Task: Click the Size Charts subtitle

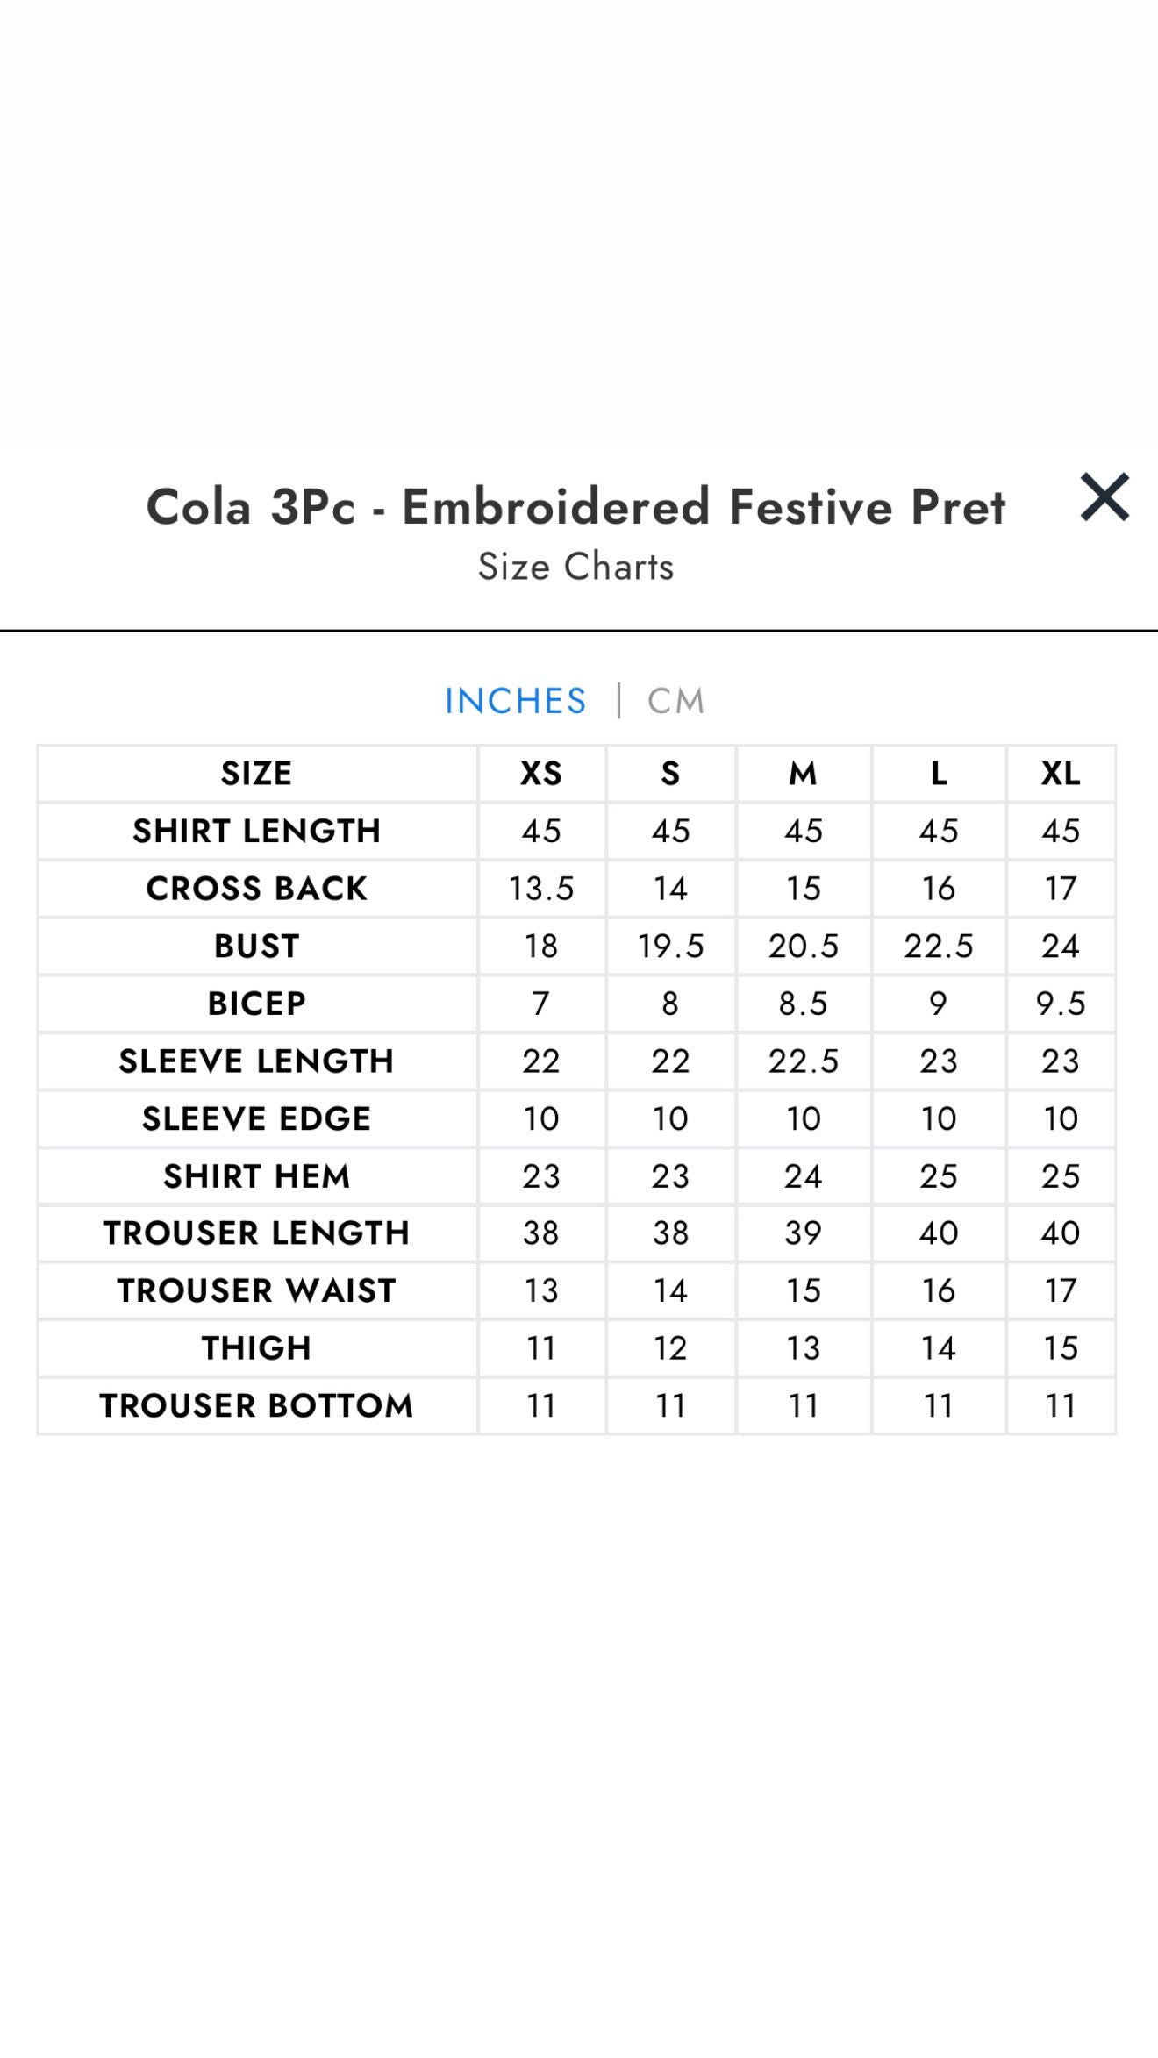Action: [x=575, y=567]
